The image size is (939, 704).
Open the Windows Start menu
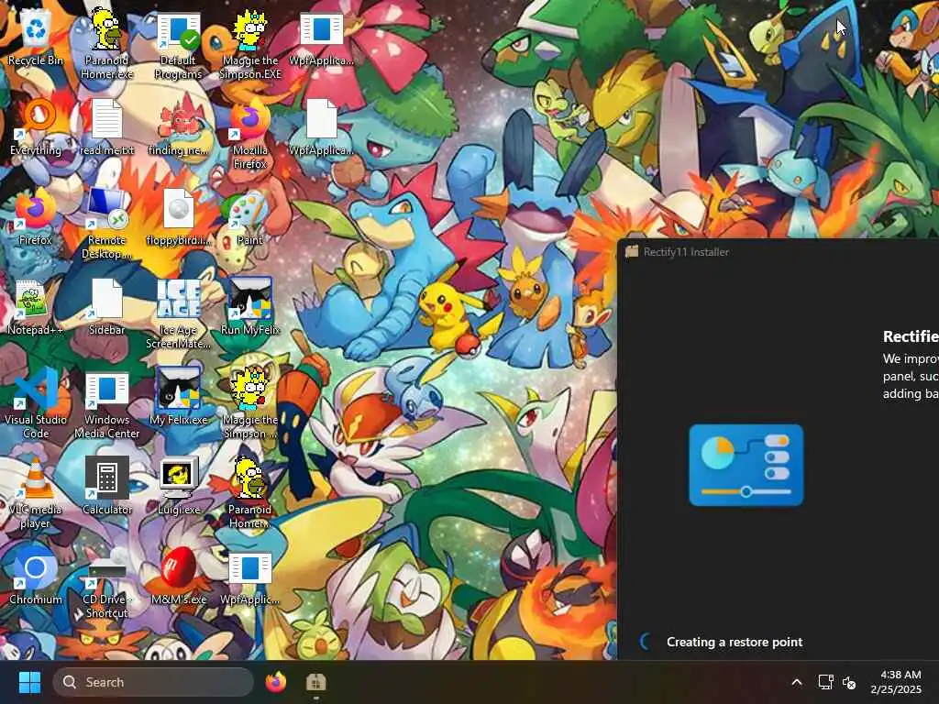point(29,682)
